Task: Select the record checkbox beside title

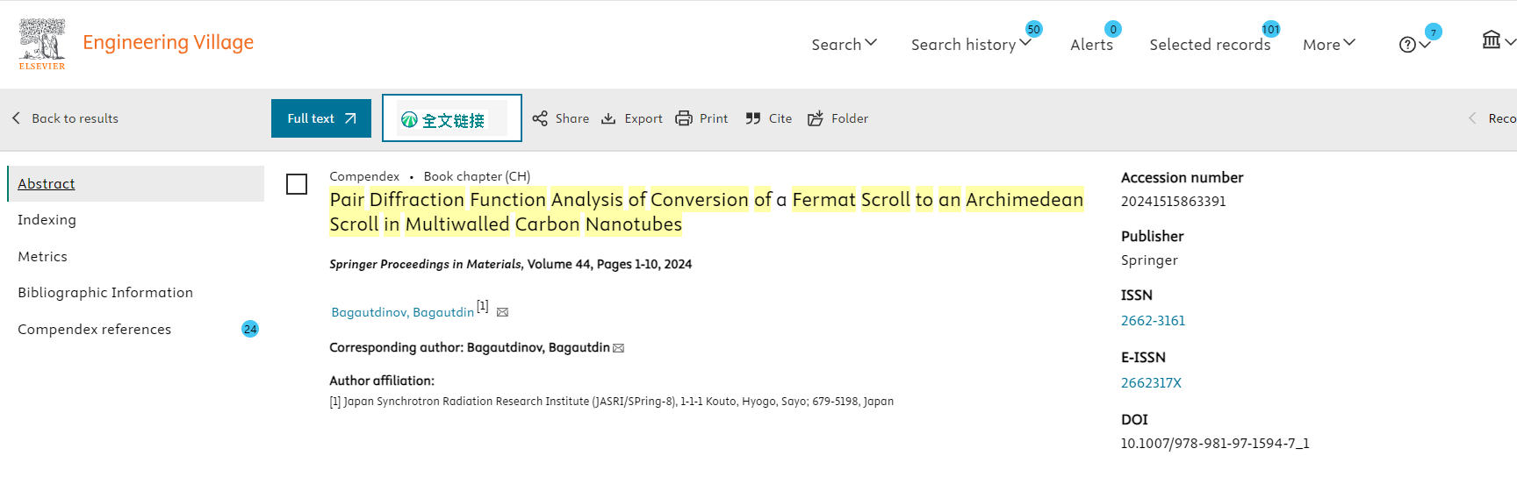Action: [x=297, y=184]
